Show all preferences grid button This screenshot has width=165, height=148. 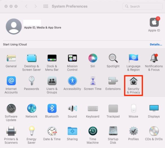46,6
